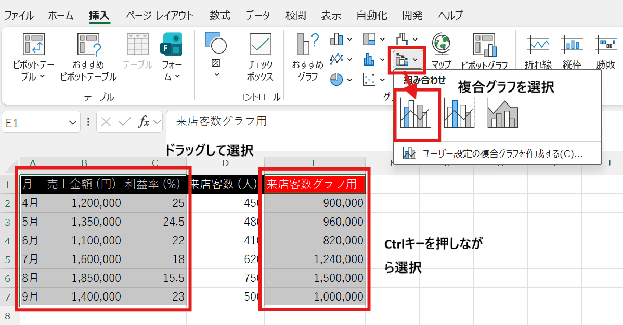
Task: Choose column-line on secondary axis combo chart
Action: 459,113
